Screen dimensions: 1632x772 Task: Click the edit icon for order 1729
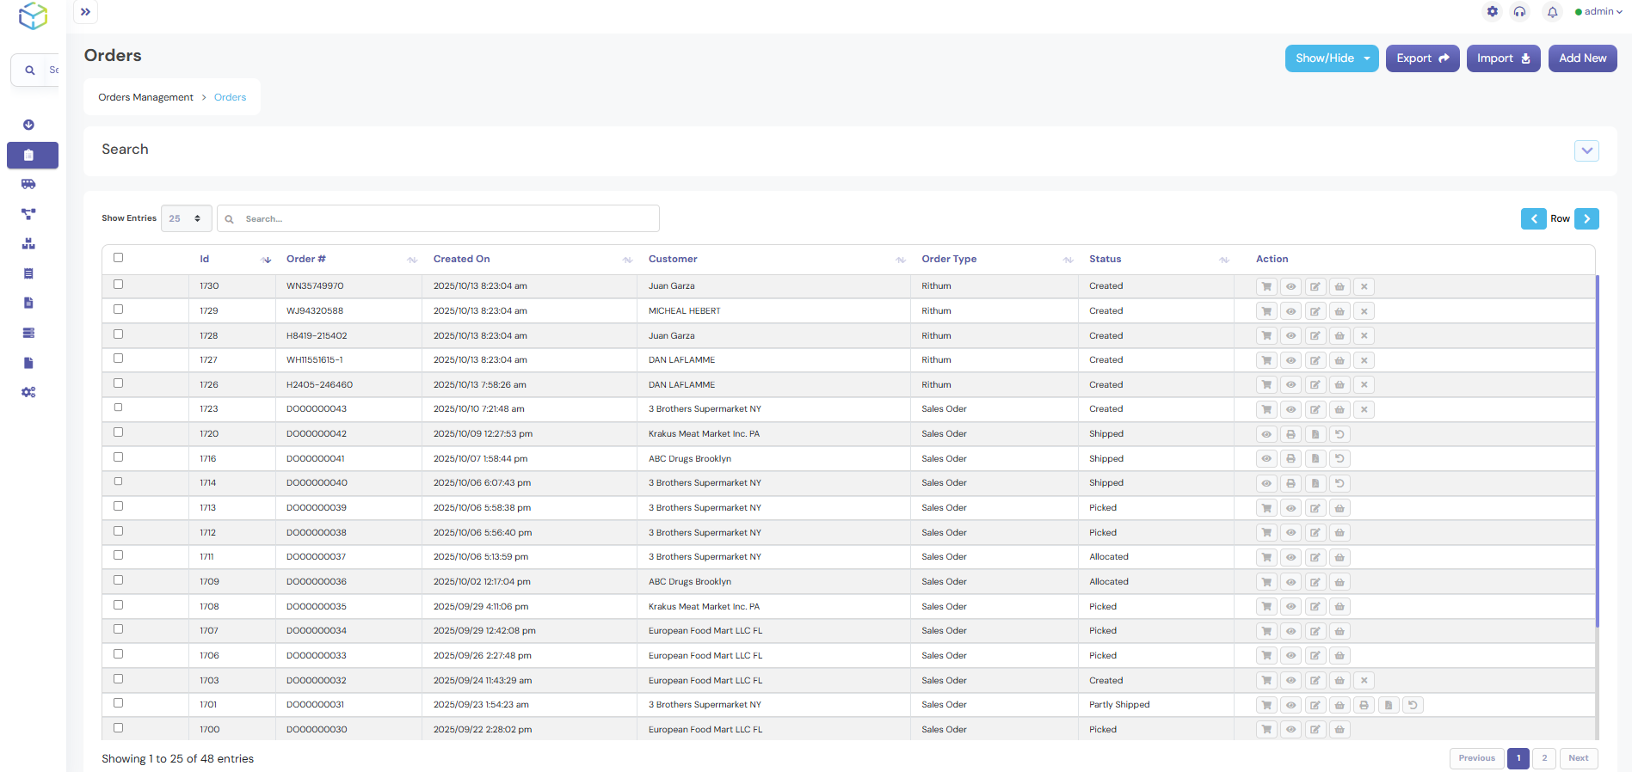click(1315, 311)
